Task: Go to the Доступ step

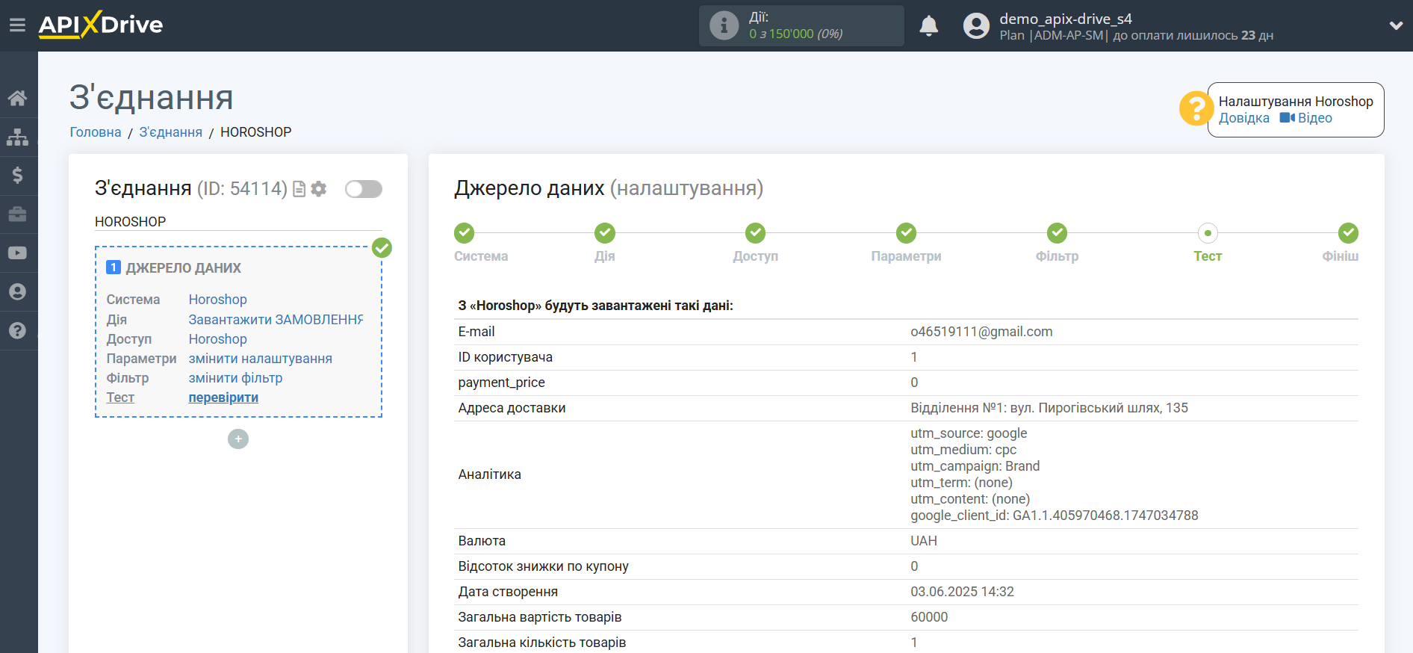Action: [756, 233]
